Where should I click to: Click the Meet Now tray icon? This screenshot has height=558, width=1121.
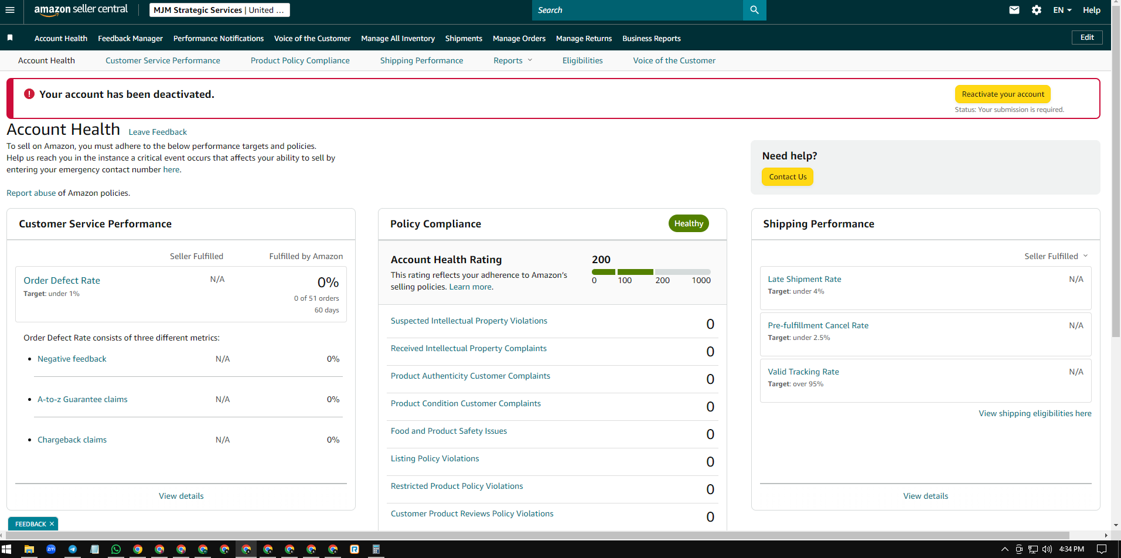click(x=1019, y=549)
